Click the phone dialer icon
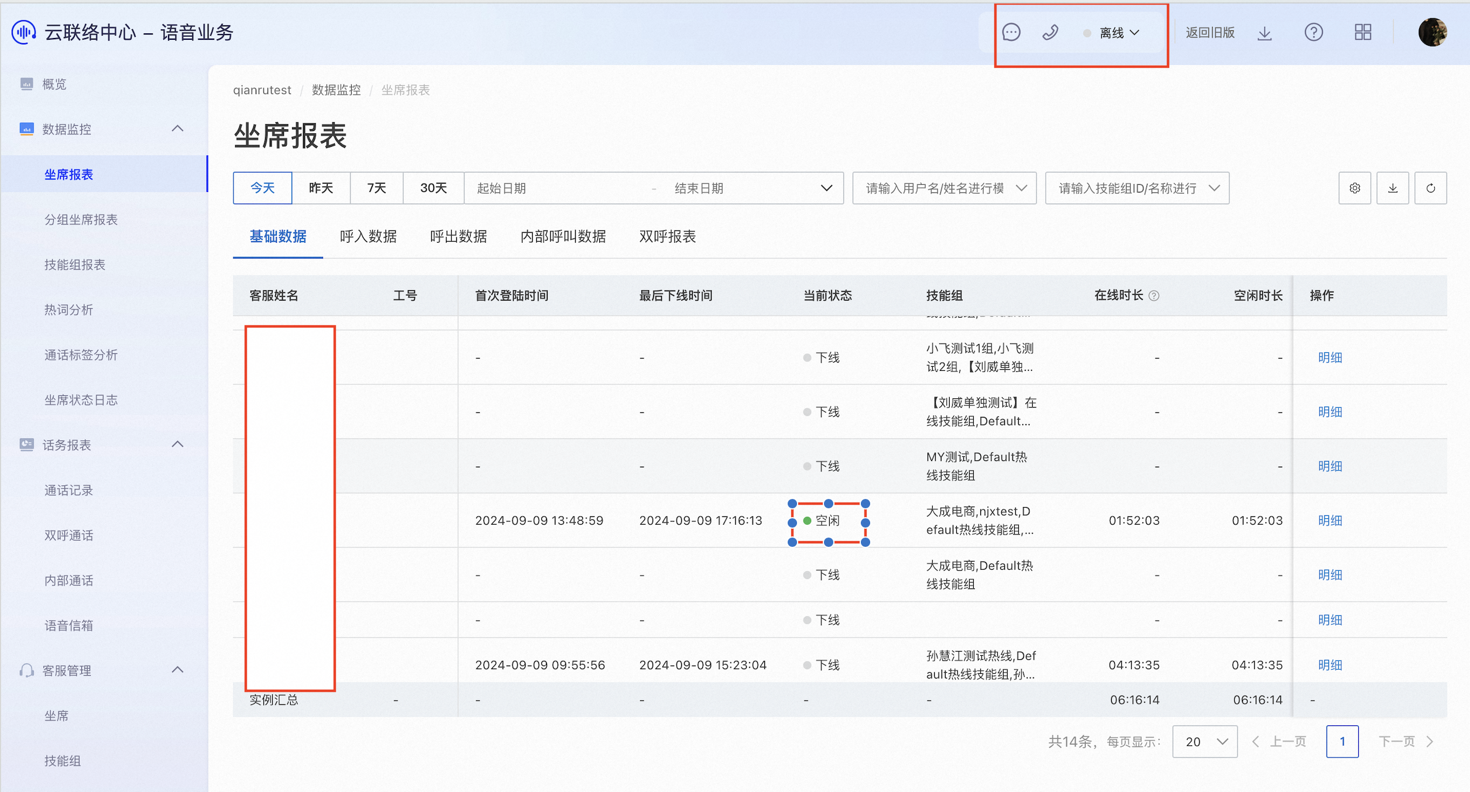The width and height of the screenshot is (1470, 792). (x=1050, y=33)
